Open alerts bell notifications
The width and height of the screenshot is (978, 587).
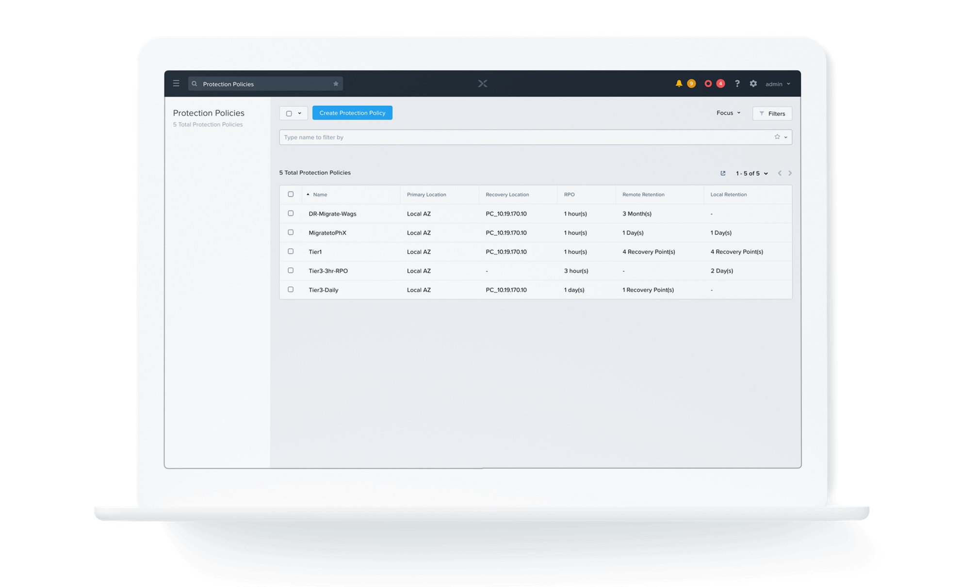(679, 83)
